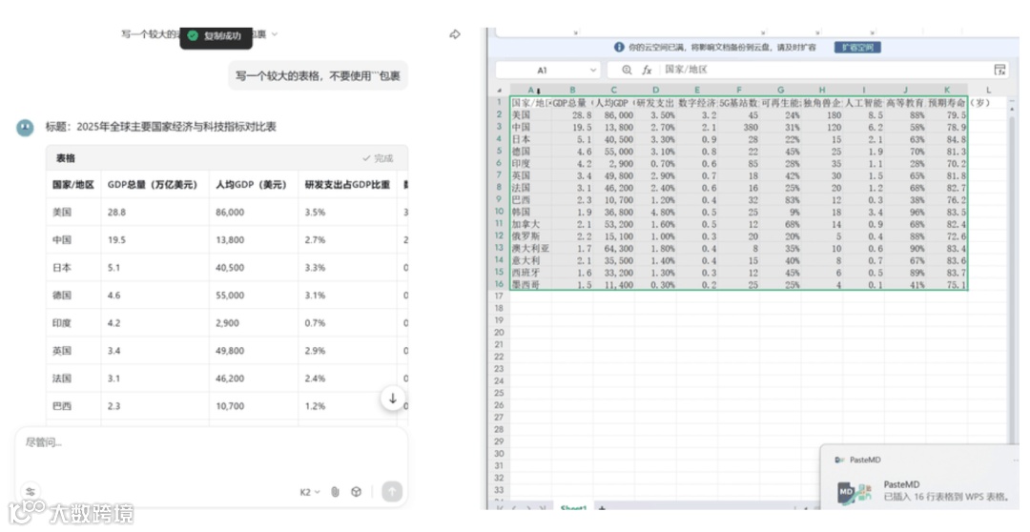Click the scroll-to-bottom arrow button in chat
Screen dimensions: 1030x532
(x=392, y=399)
